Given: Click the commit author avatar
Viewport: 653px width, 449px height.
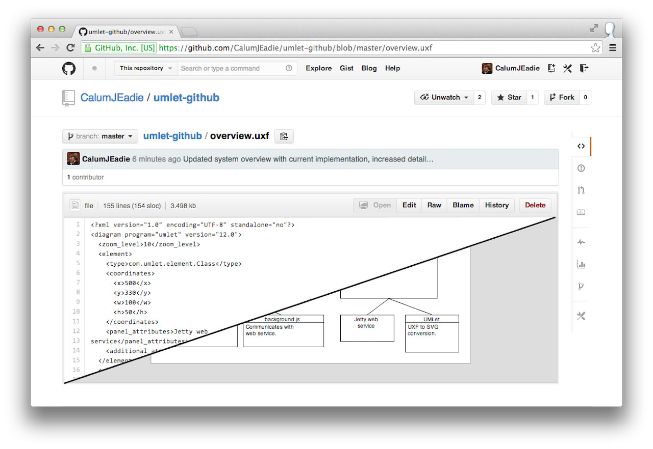Looking at the screenshot, I should 73,159.
